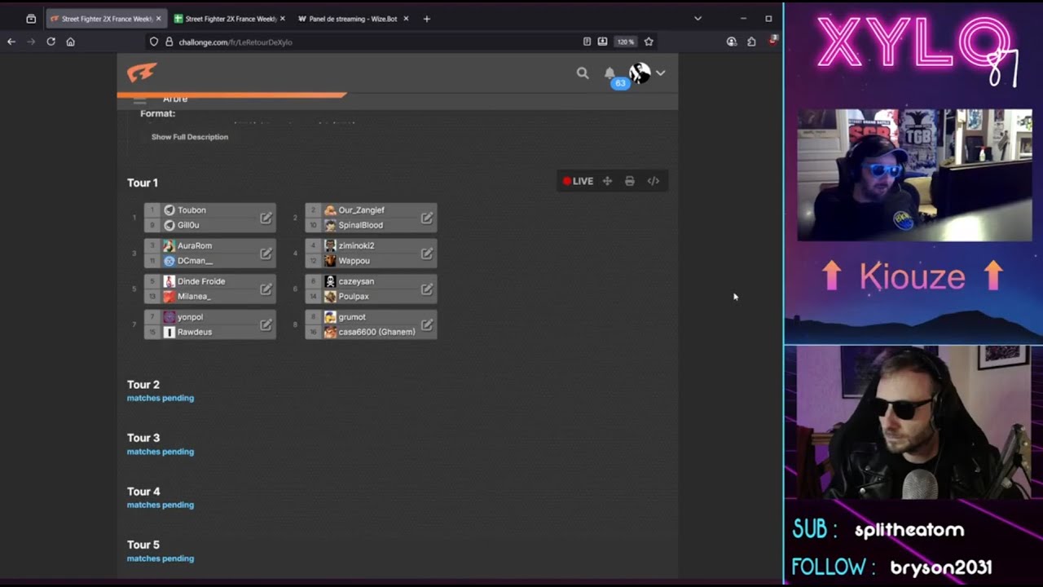Close the Wize.Bot tab

(406, 19)
